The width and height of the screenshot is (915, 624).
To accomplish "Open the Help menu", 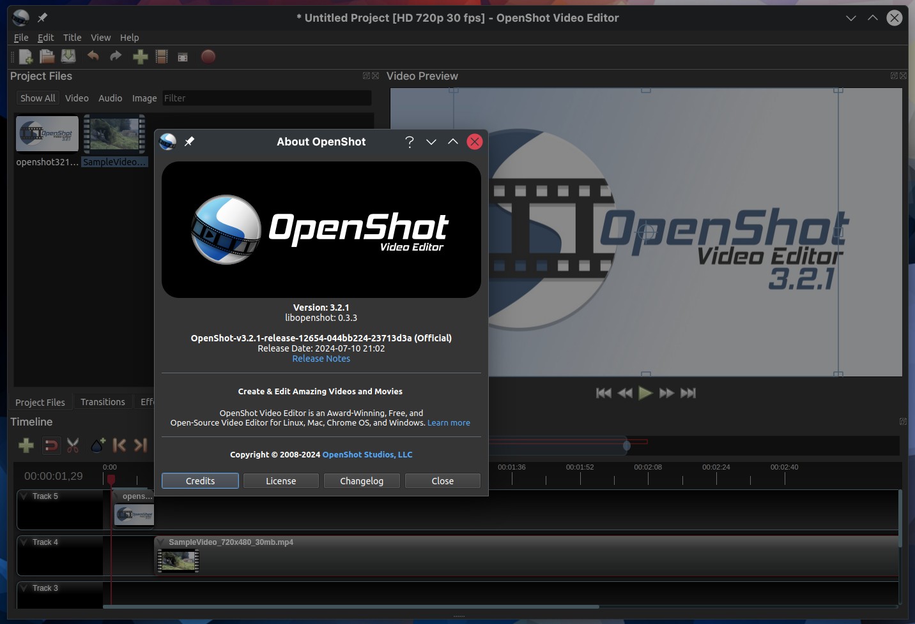I will click(x=129, y=38).
